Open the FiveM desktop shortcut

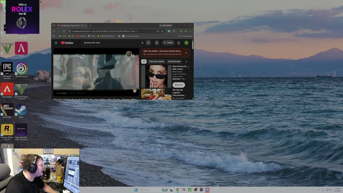(x=21, y=50)
